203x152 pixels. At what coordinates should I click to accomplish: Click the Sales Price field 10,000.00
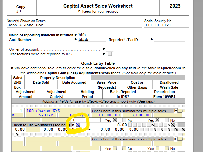(x=106, y=115)
